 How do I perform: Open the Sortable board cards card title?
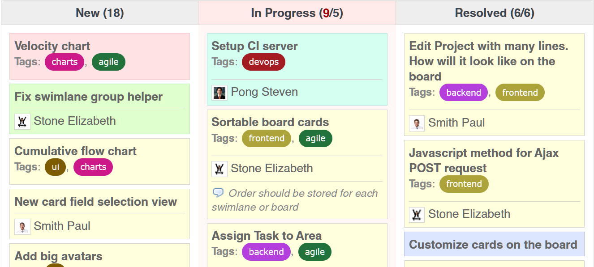[x=270, y=122]
